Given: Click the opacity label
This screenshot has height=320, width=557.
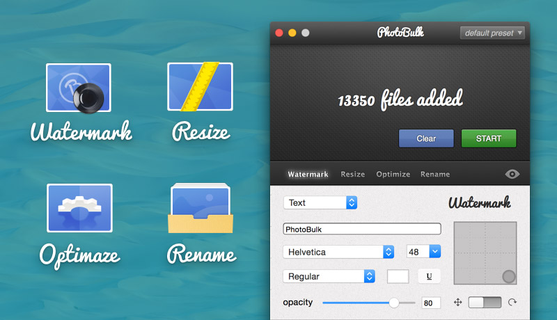Looking at the screenshot, I should coord(298,303).
